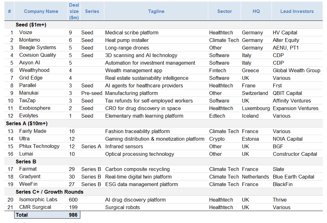The width and height of the screenshot is (327, 223).
Task: Select the 3D scanning and AI technology tagline
Action: click(x=141, y=55)
